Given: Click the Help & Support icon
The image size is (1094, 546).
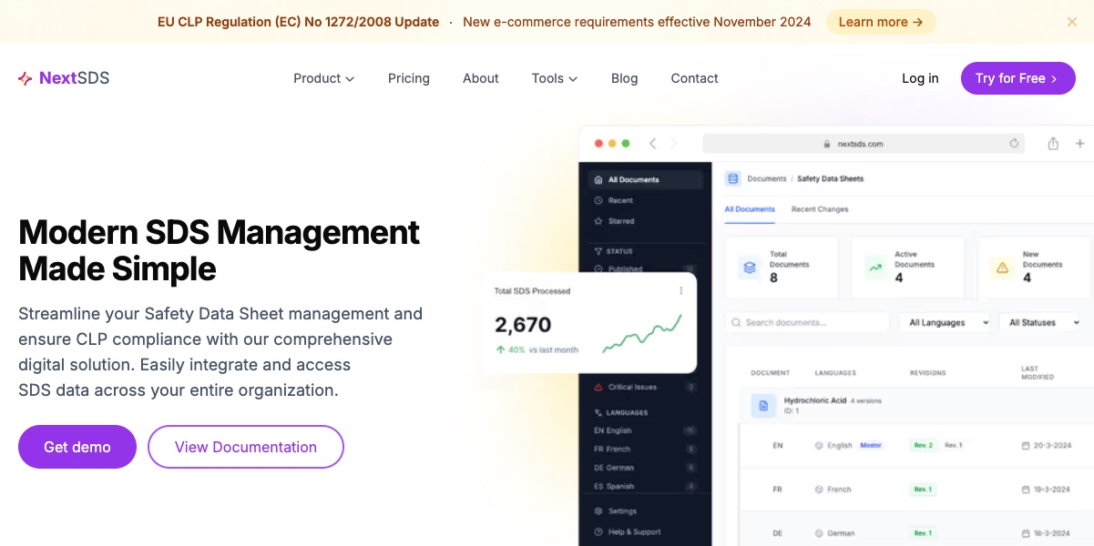Looking at the screenshot, I should 598,531.
